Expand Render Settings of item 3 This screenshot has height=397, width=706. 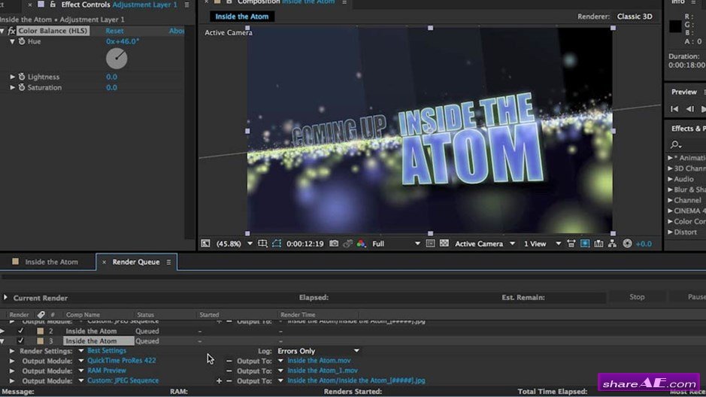[12, 350]
